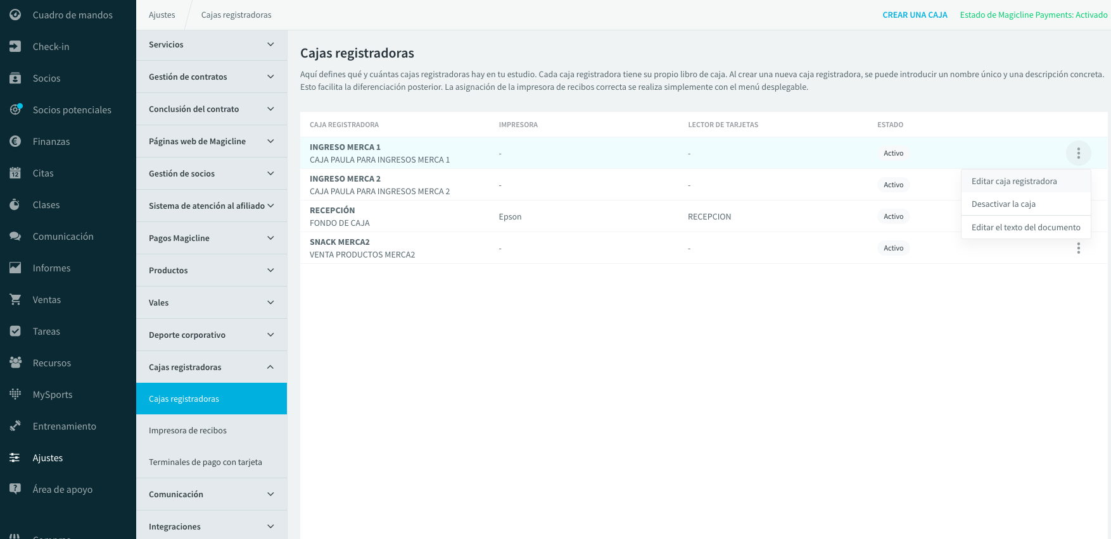Choose Editar el texto del documento
The image size is (1111, 539).
(x=1025, y=227)
